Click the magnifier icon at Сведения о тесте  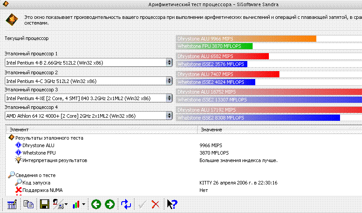tap(11, 175)
